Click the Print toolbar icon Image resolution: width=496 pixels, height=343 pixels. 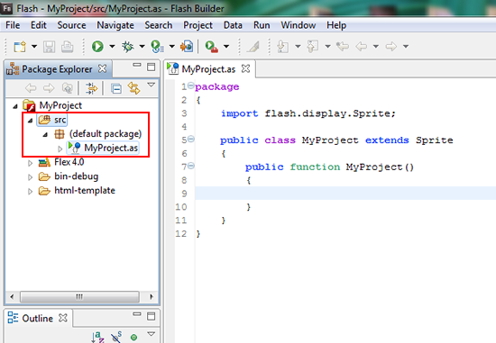[x=68, y=47]
